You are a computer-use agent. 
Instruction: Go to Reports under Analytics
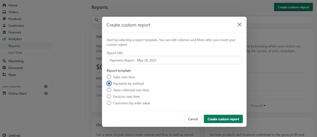tap(14, 46)
